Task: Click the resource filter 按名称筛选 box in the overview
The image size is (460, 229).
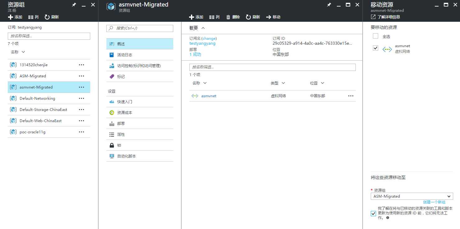Action: point(272,67)
